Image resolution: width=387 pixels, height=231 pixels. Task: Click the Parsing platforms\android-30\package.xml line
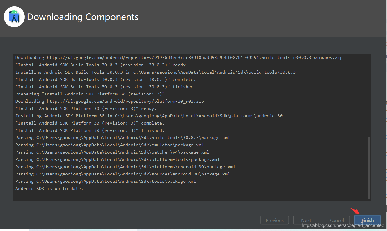pyautogui.click(x=125, y=167)
